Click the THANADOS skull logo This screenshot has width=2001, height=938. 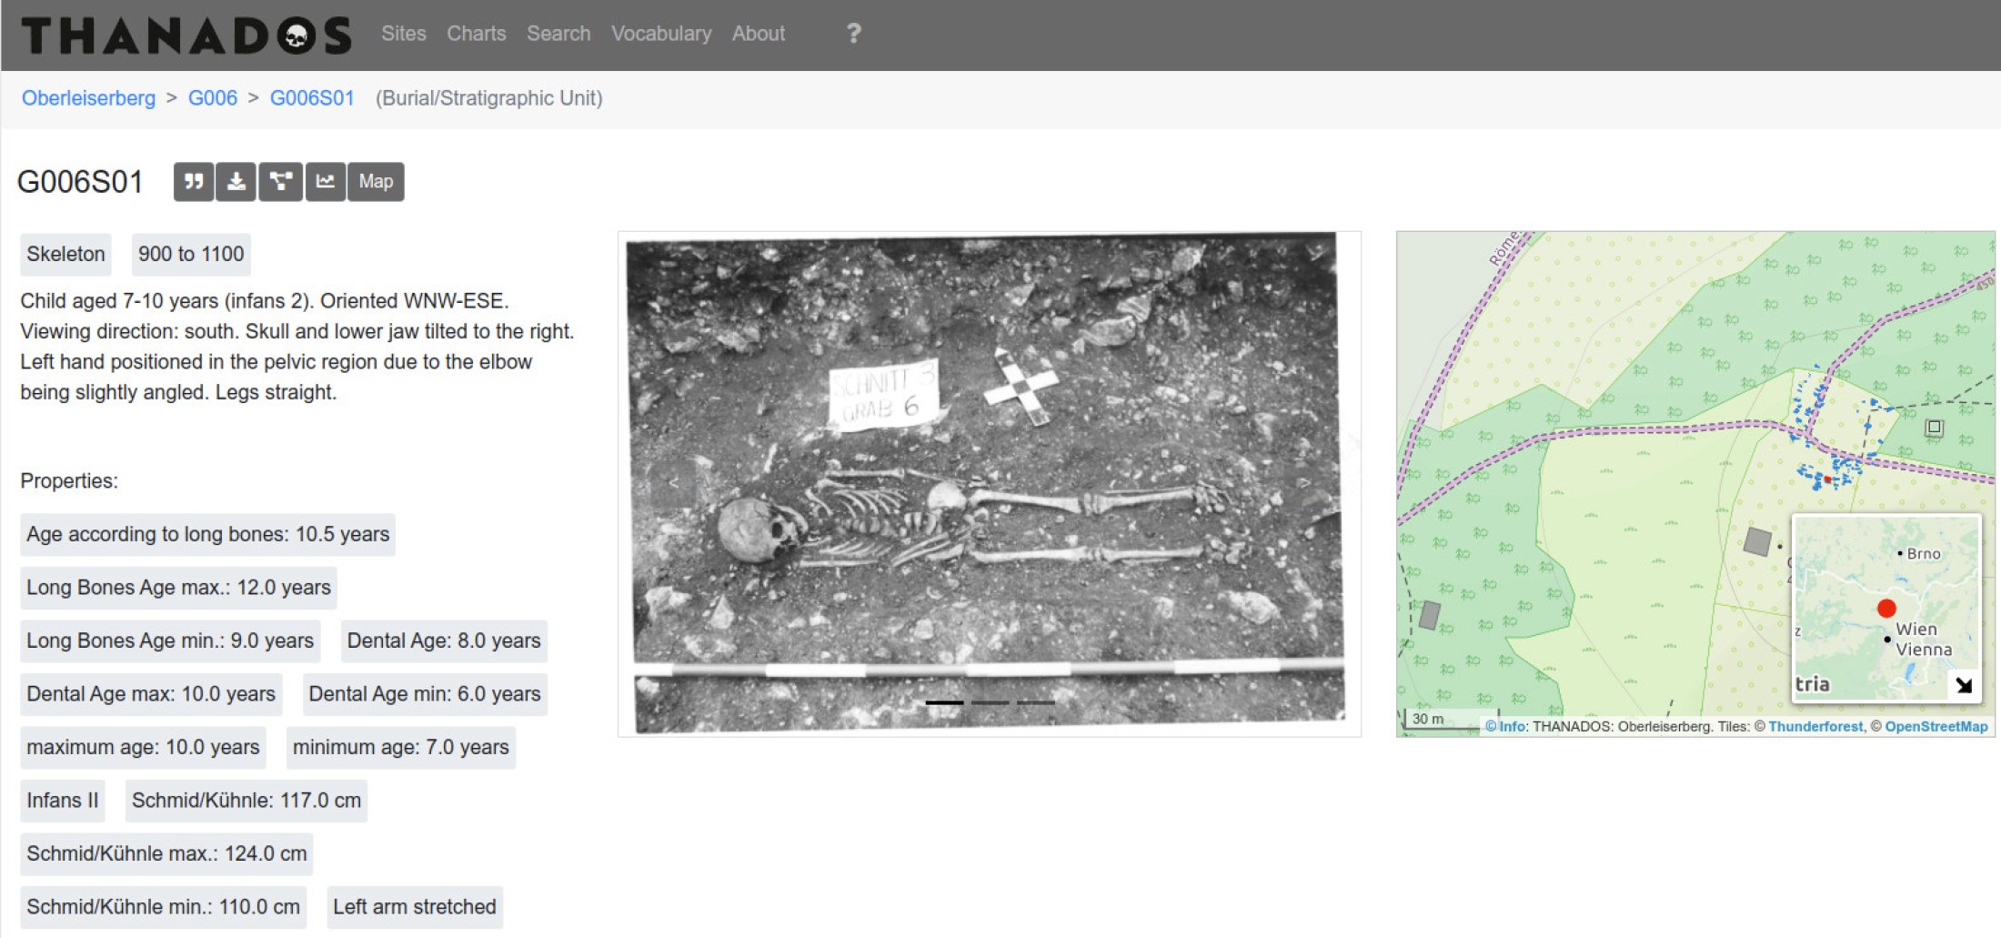point(186,35)
